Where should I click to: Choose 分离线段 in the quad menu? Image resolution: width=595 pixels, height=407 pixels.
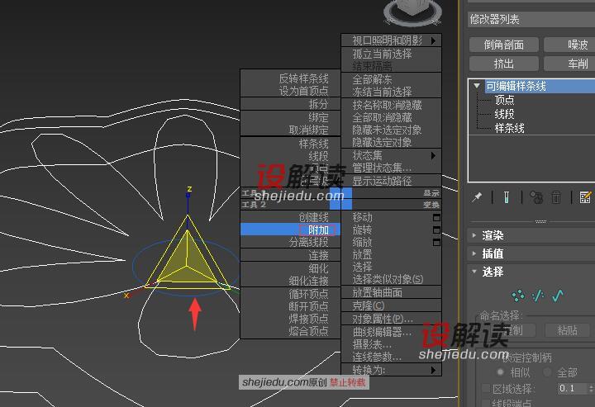point(290,242)
